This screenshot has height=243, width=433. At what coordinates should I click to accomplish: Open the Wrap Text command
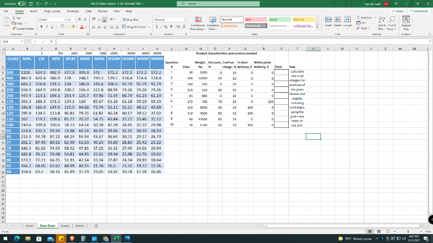click(131, 20)
